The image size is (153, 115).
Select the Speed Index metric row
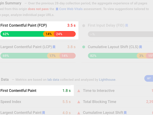tap(36, 102)
